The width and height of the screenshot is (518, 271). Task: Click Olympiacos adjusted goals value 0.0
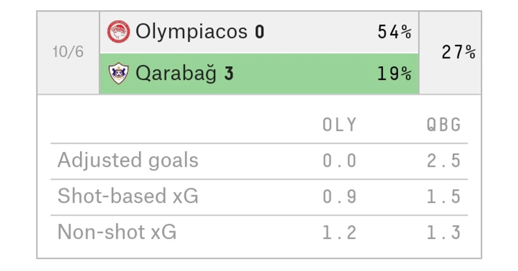[x=339, y=161]
